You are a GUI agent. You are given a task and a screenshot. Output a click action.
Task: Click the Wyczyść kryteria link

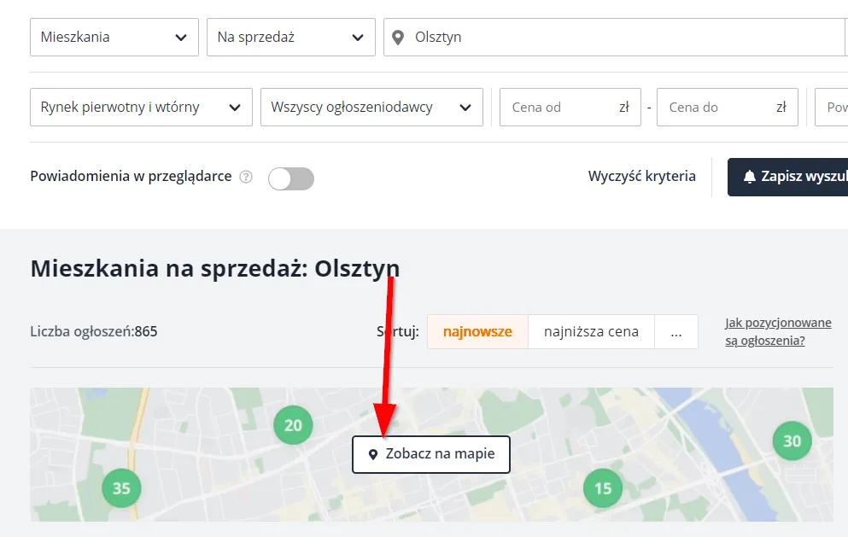point(641,176)
